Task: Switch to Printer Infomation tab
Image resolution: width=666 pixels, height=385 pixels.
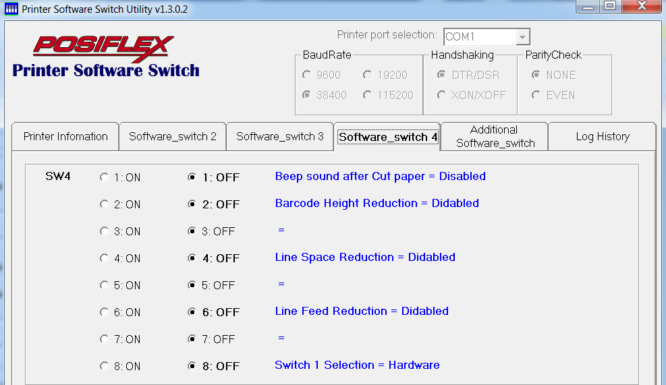Action: coord(65,136)
